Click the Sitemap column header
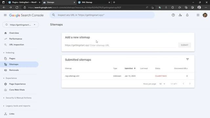The width and height of the screenshot is (210, 118). (x=68, y=69)
